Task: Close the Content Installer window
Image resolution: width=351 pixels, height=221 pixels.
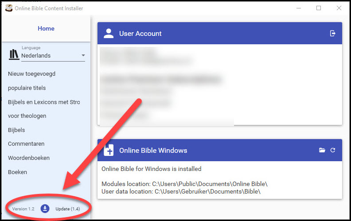Action: pyautogui.click(x=339, y=8)
